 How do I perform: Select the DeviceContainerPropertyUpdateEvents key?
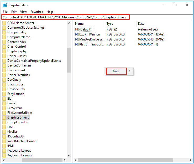(x=34, y=61)
